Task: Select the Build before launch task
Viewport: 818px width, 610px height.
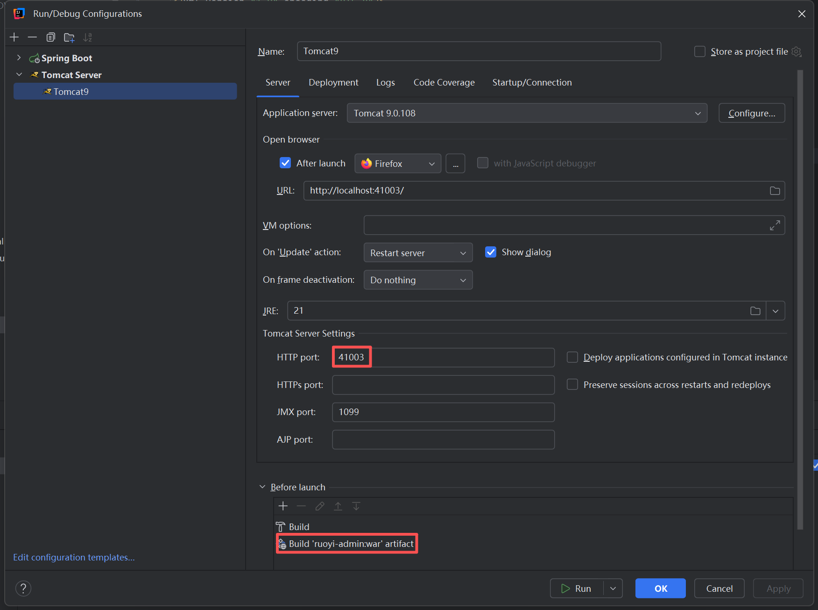Action: click(533, 527)
